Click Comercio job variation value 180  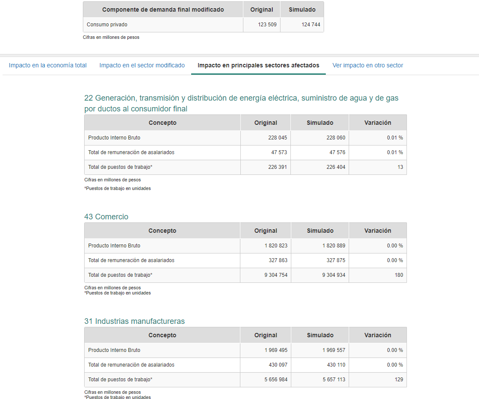pos(398,275)
